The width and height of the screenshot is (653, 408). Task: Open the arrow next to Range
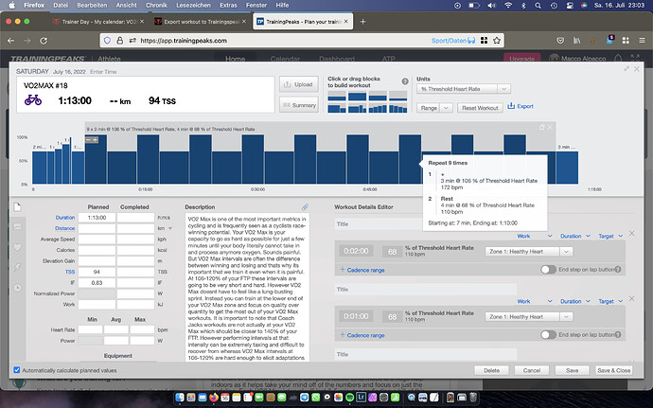pos(446,108)
